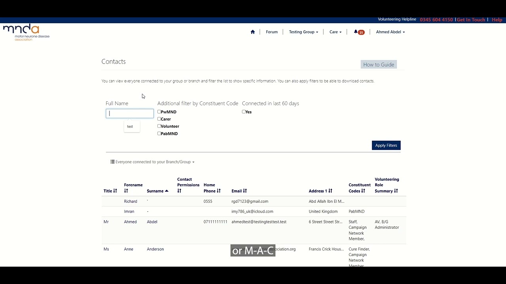
Task: Click the address 6 Street Street Str...
Action: point(326,222)
